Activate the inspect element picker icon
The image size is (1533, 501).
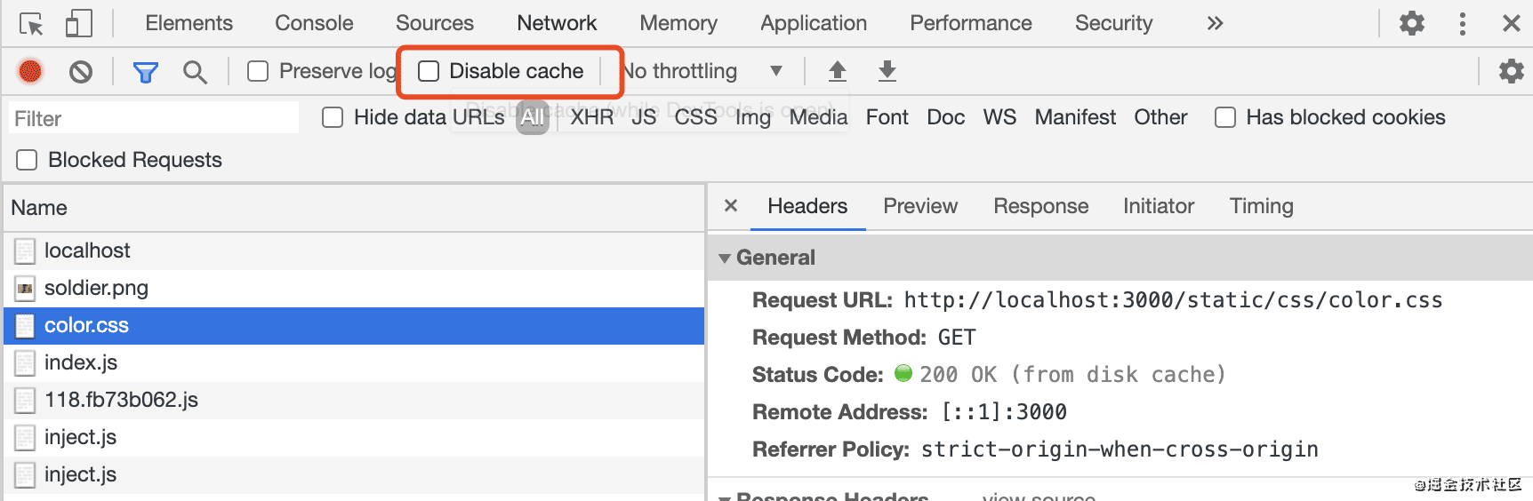[32, 24]
